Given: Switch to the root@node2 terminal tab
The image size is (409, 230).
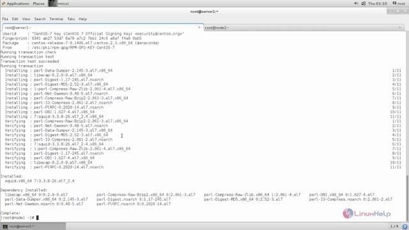Looking at the screenshot, I should (304, 27).
